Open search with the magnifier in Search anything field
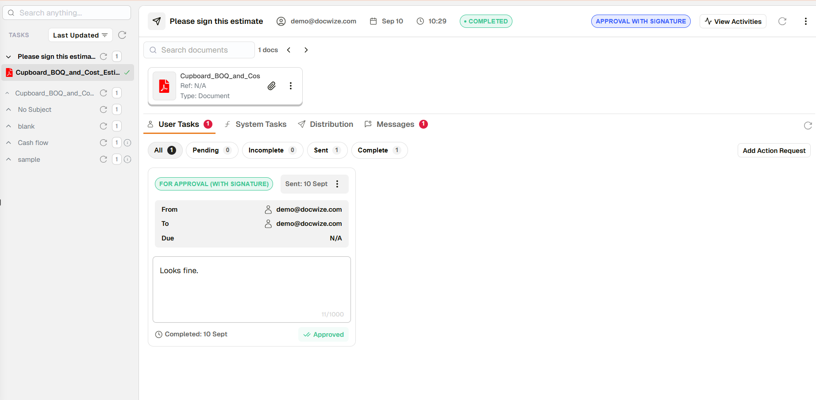816x400 pixels. (11, 12)
